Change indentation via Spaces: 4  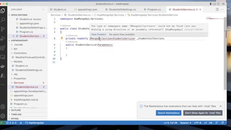(x=186, y=123)
